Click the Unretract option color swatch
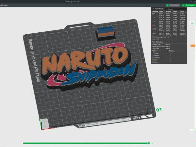196x147 pixels. point(153,57)
